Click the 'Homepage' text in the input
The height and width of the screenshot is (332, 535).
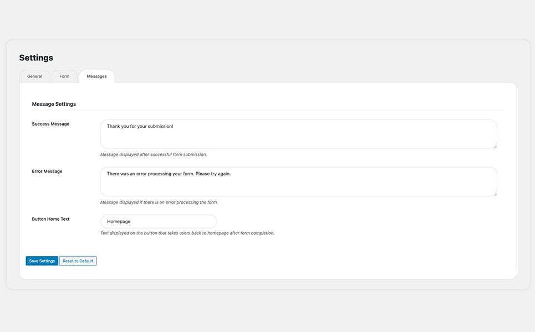click(119, 221)
